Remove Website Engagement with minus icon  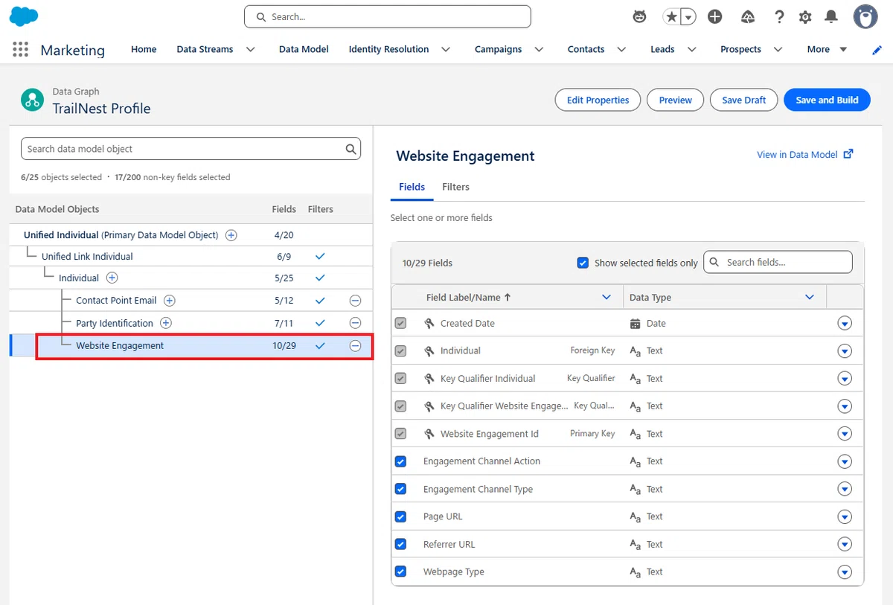[x=355, y=346]
